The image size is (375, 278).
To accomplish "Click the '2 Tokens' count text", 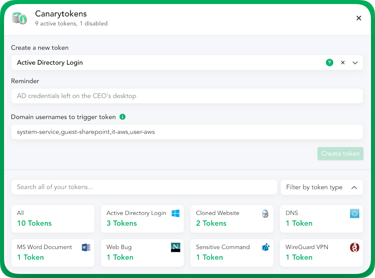I will click(211, 223).
